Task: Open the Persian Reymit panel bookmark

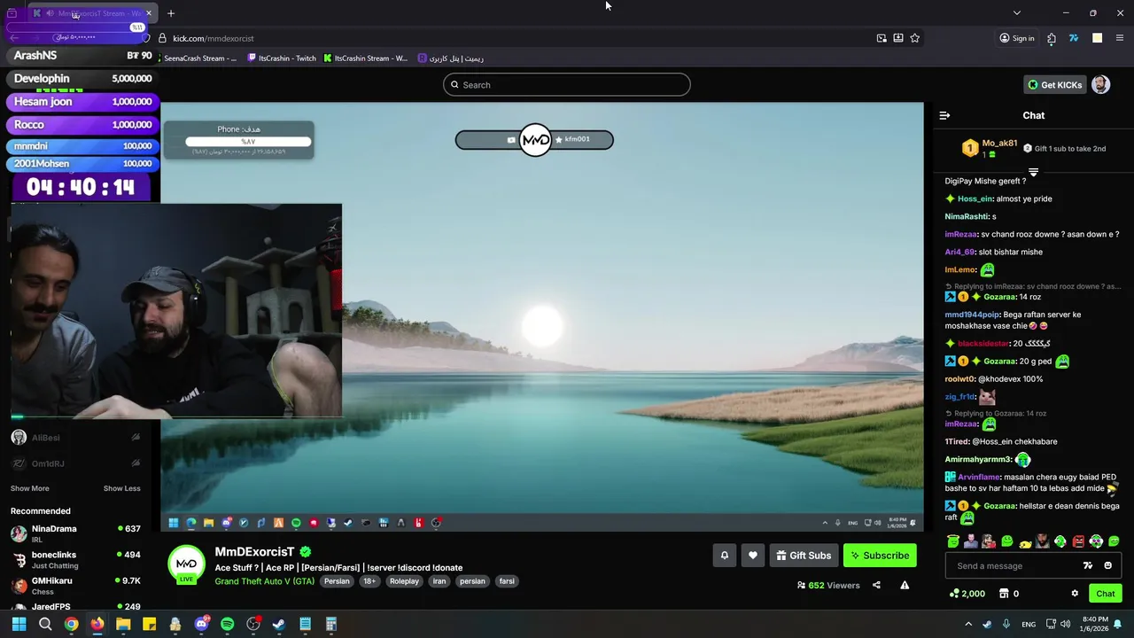Action: pos(450,58)
